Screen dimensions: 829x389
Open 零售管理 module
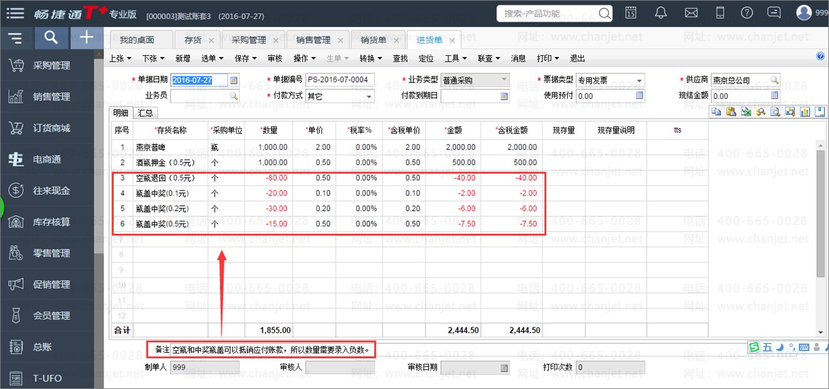(47, 253)
